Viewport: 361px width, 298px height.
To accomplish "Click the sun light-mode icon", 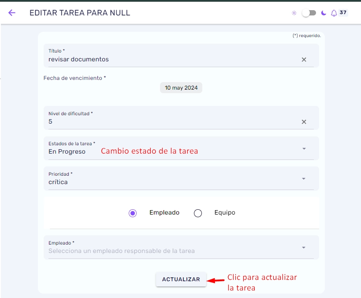I will [x=294, y=13].
